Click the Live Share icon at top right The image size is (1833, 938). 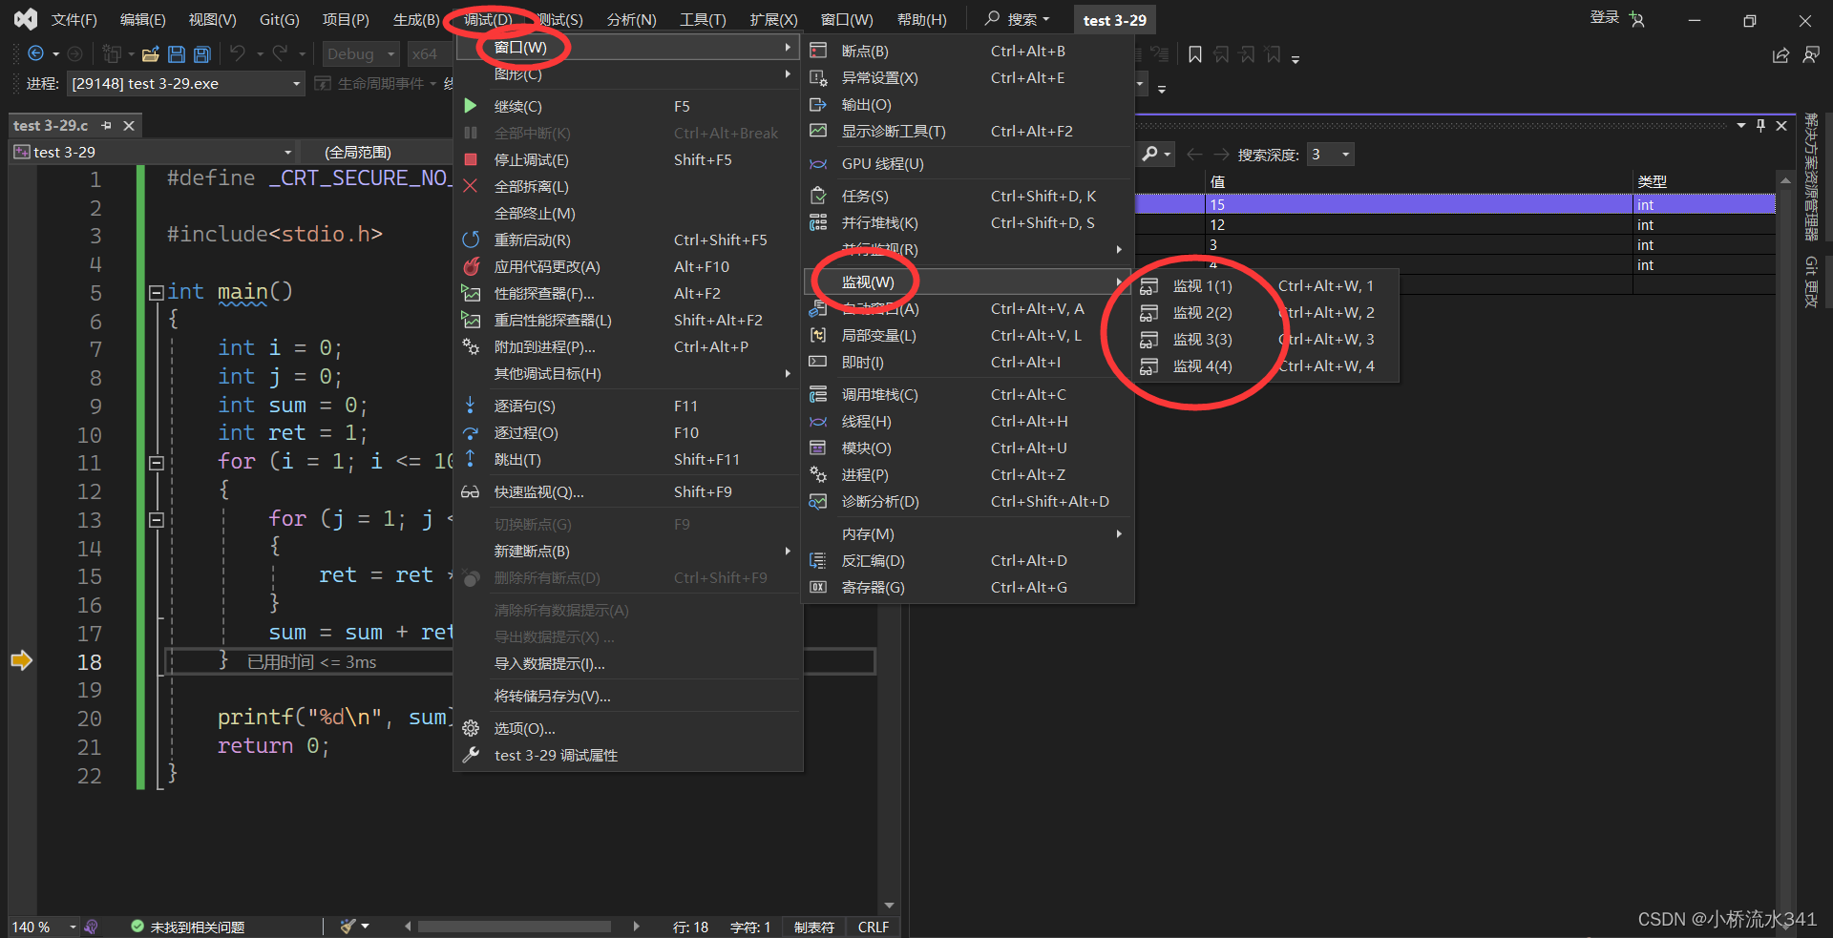point(1780,55)
